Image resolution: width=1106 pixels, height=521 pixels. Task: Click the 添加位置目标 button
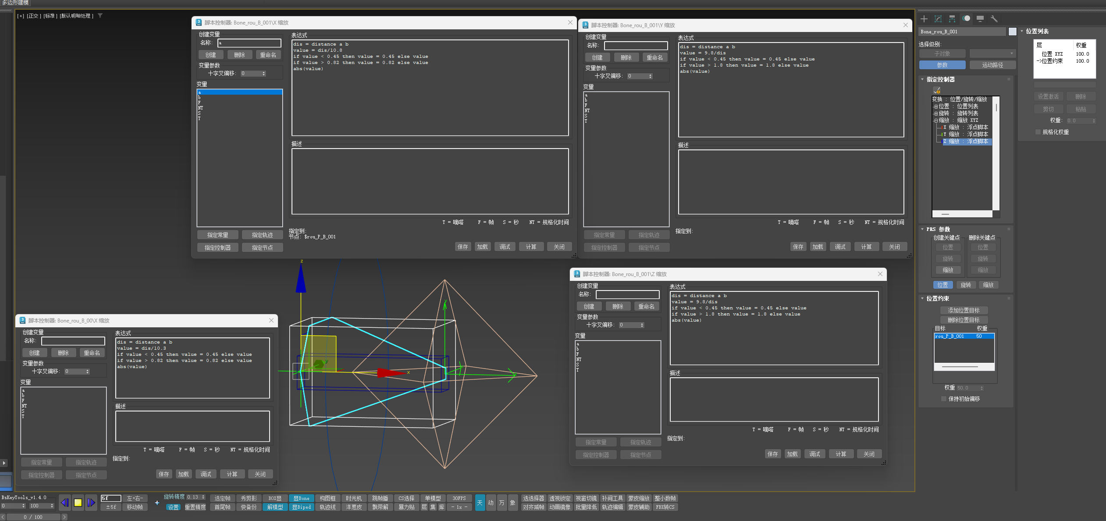click(964, 311)
